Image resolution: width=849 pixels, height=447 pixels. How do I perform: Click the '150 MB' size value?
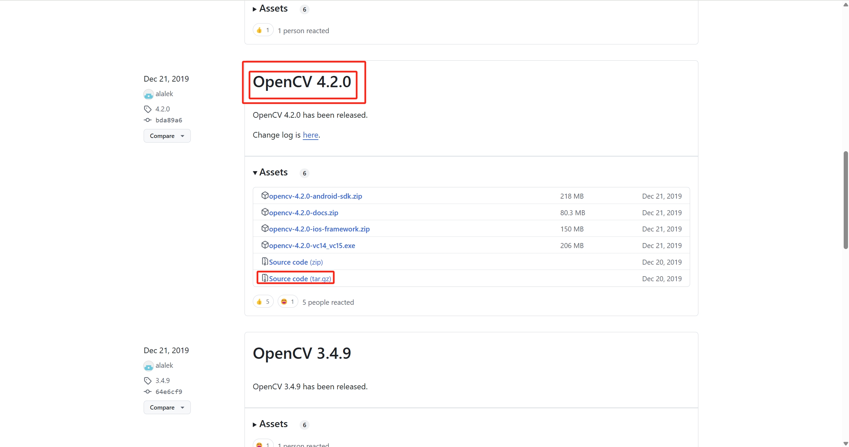point(572,229)
